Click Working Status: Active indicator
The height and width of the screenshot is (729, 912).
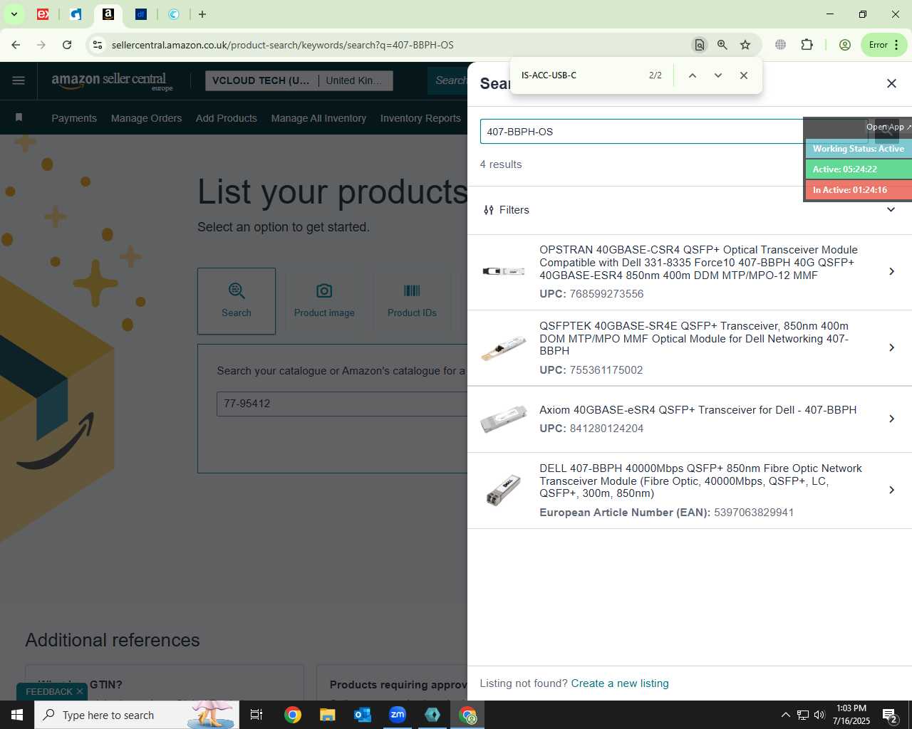(859, 149)
